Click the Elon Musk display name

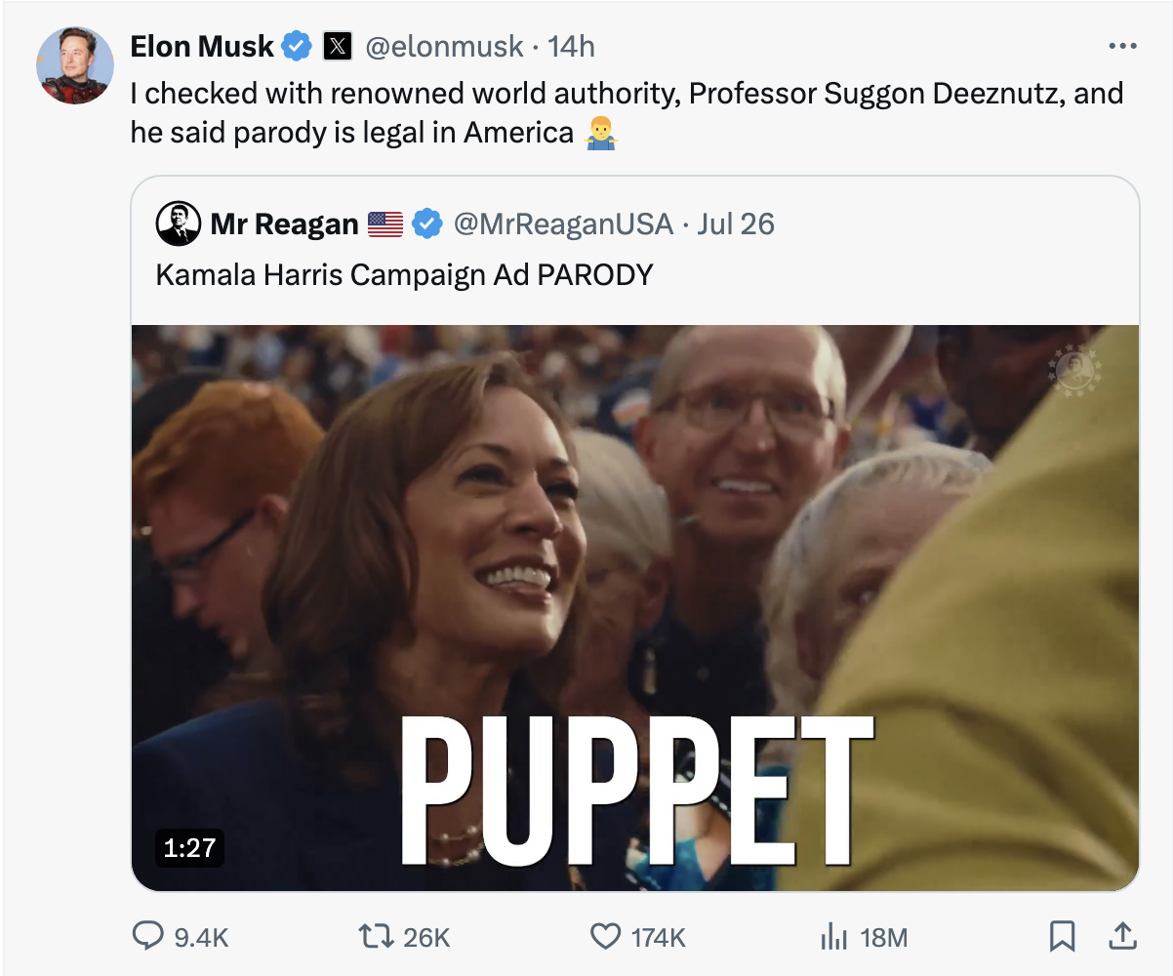pos(202,46)
